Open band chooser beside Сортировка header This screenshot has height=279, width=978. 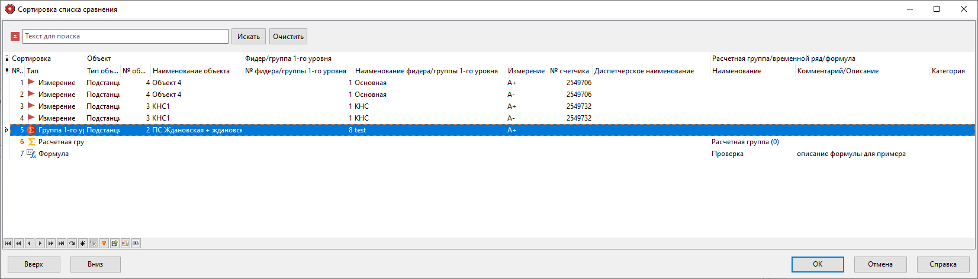pyautogui.click(x=7, y=59)
